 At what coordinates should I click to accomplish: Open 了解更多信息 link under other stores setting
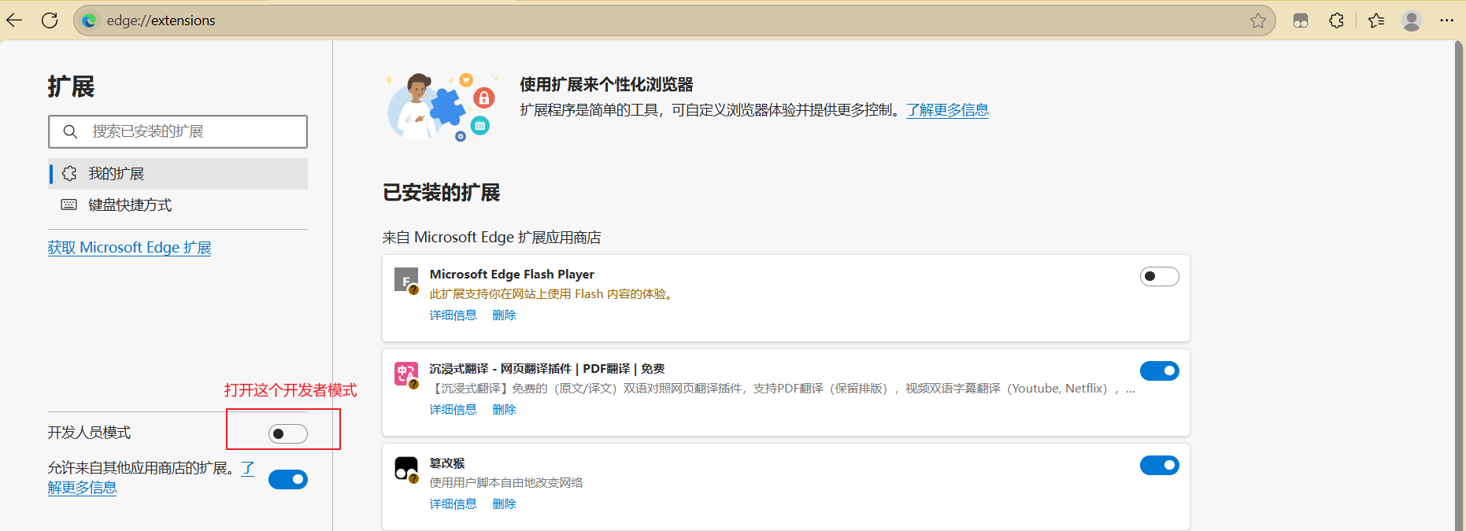[82, 488]
